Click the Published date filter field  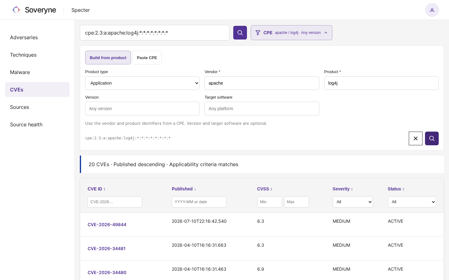tap(199, 202)
